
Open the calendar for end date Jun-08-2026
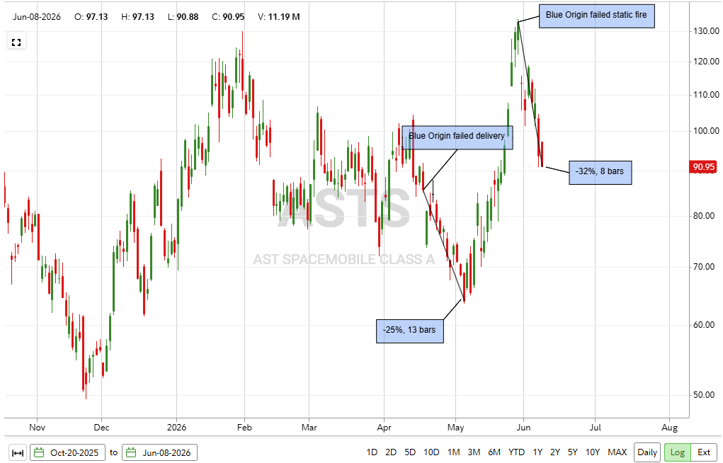(132, 452)
